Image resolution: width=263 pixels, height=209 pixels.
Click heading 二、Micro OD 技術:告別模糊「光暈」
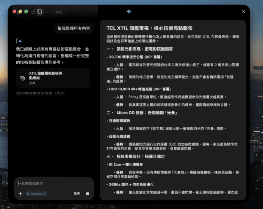click(142, 113)
